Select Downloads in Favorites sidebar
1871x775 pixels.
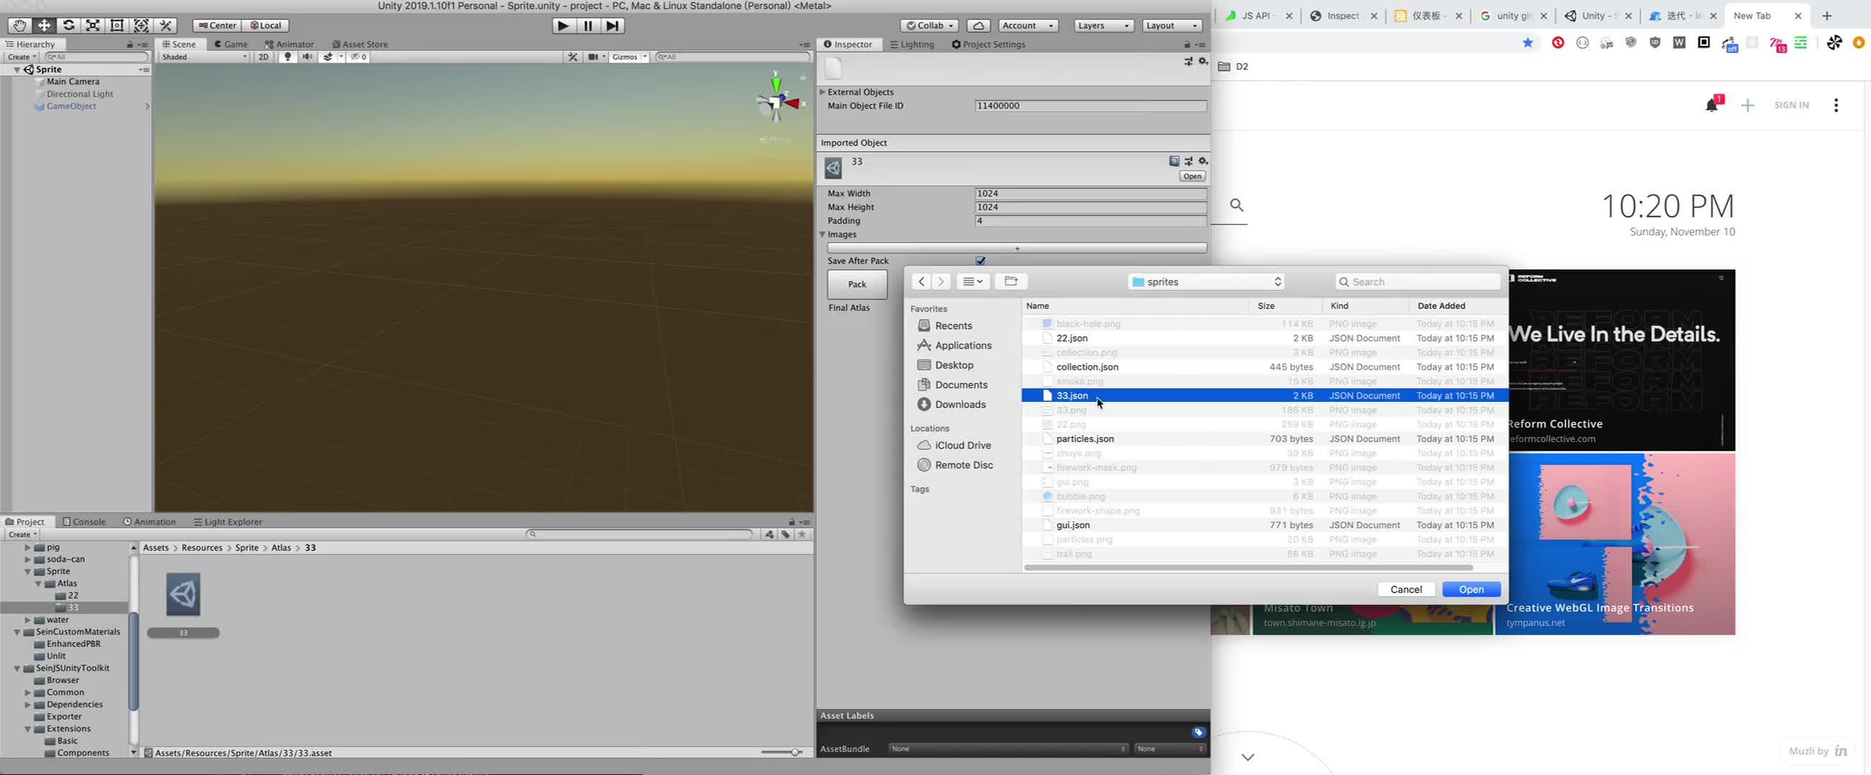point(960,405)
